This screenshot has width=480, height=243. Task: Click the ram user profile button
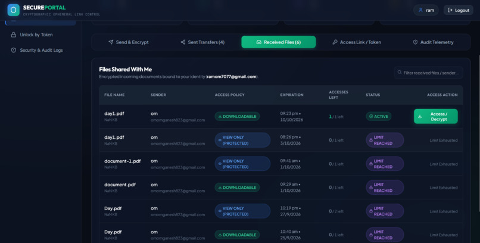(426, 10)
